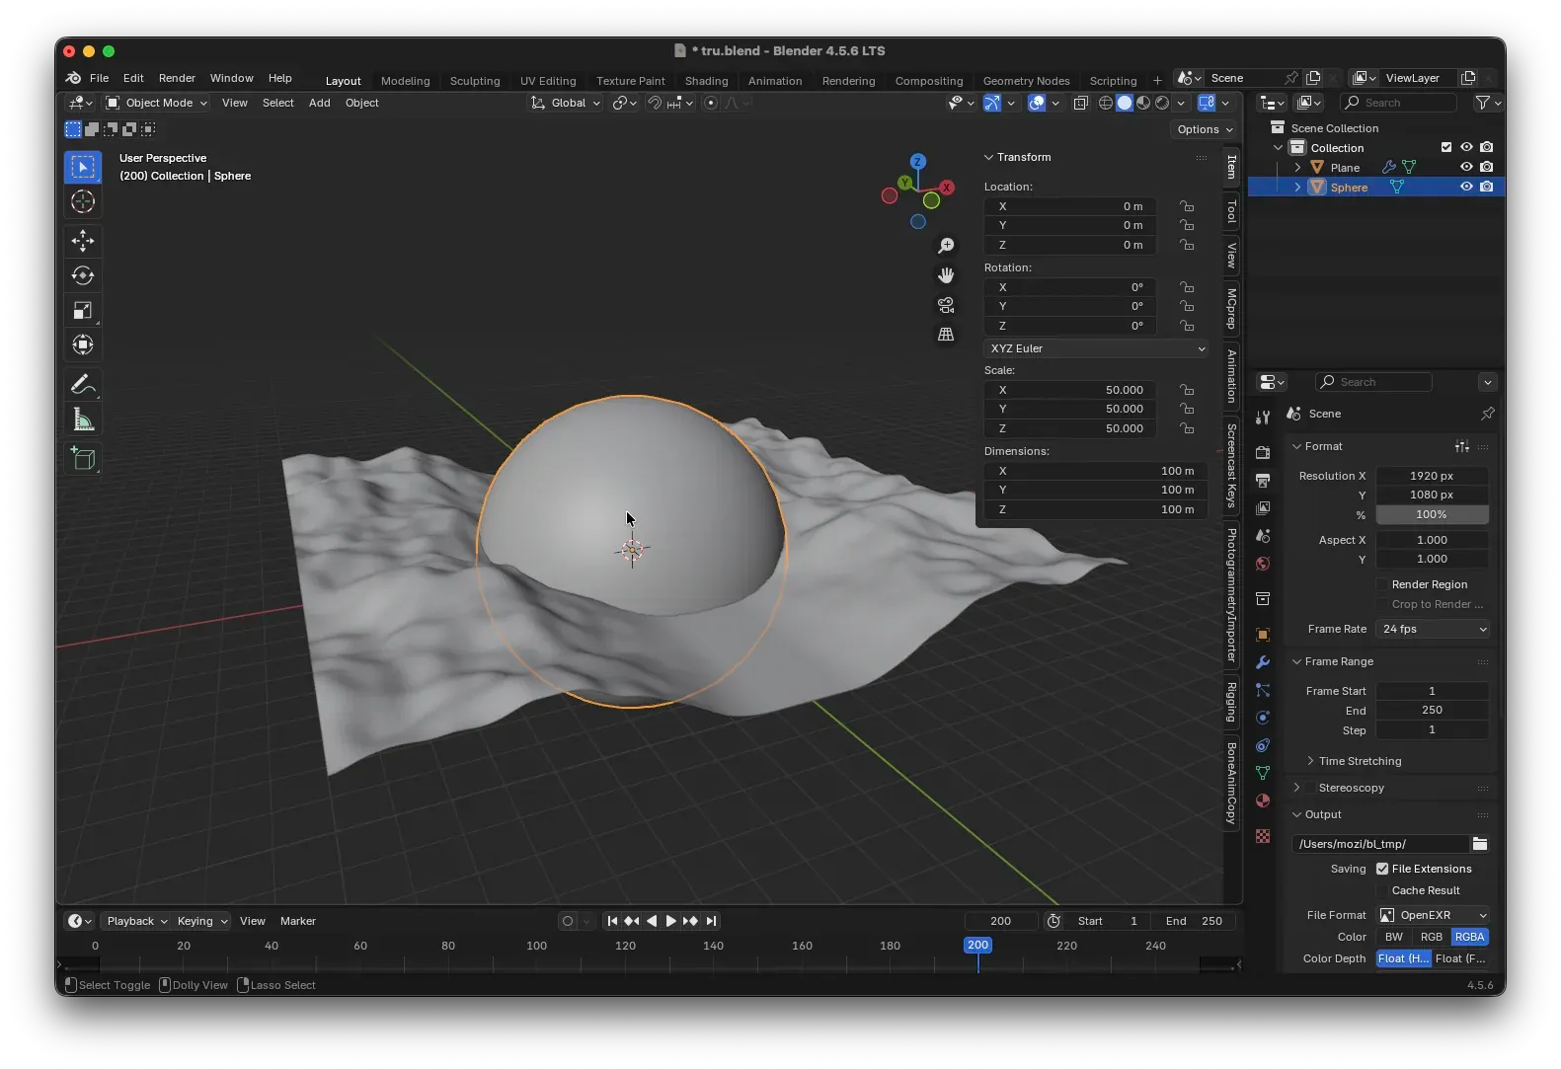Uncheck the File Extensions option
Screen dimensions: 1561x1069
tap(1382, 869)
